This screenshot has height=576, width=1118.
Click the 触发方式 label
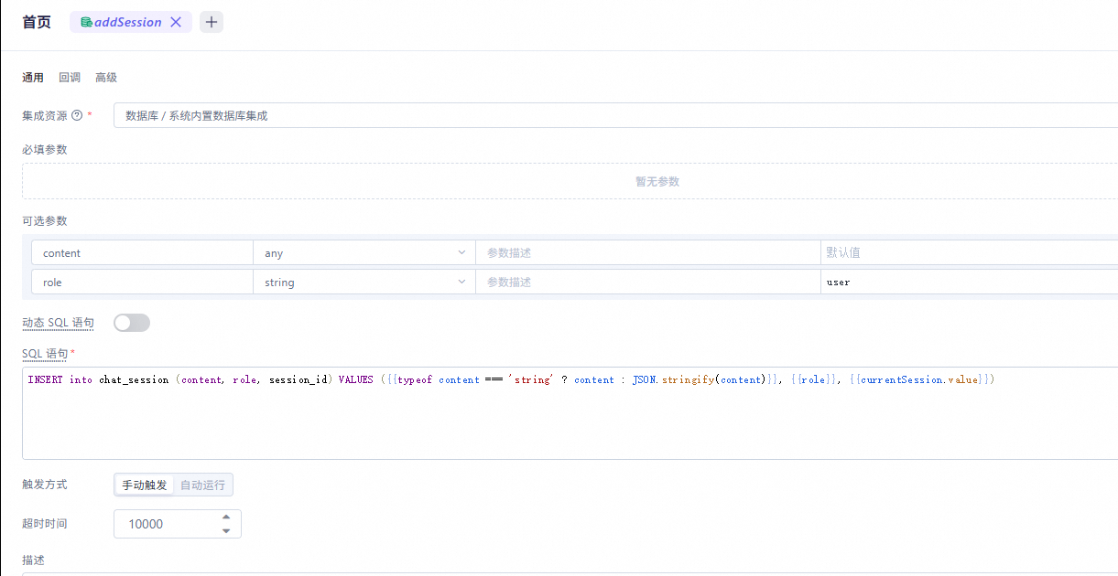coord(45,485)
